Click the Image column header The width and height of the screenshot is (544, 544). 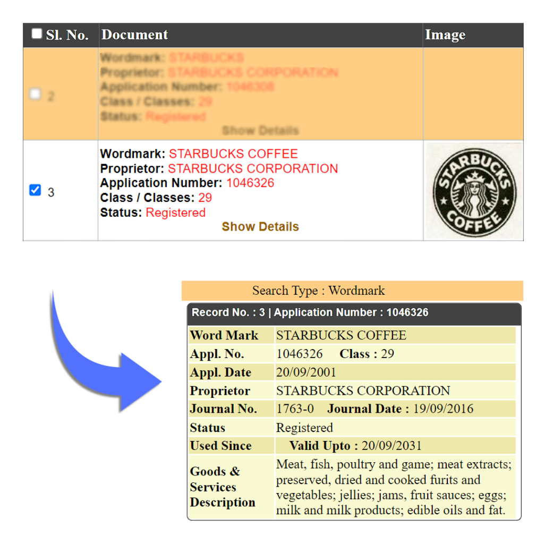[445, 35]
